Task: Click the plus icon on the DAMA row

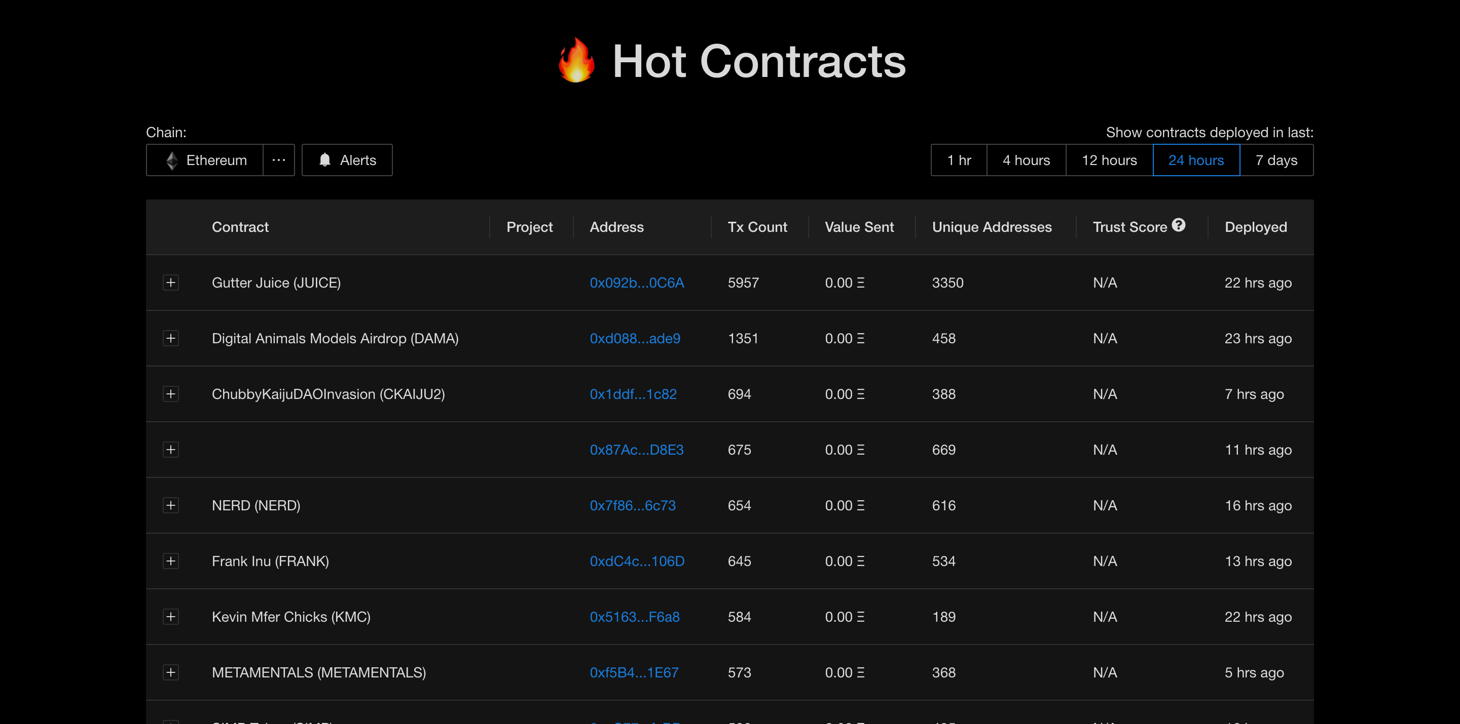Action: coord(171,338)
